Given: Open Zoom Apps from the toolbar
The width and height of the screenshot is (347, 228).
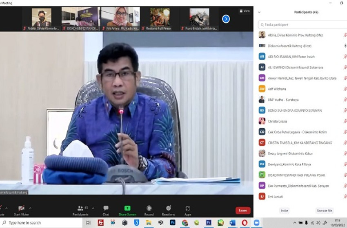Looking at the screenshot, I should click(188, 208).
